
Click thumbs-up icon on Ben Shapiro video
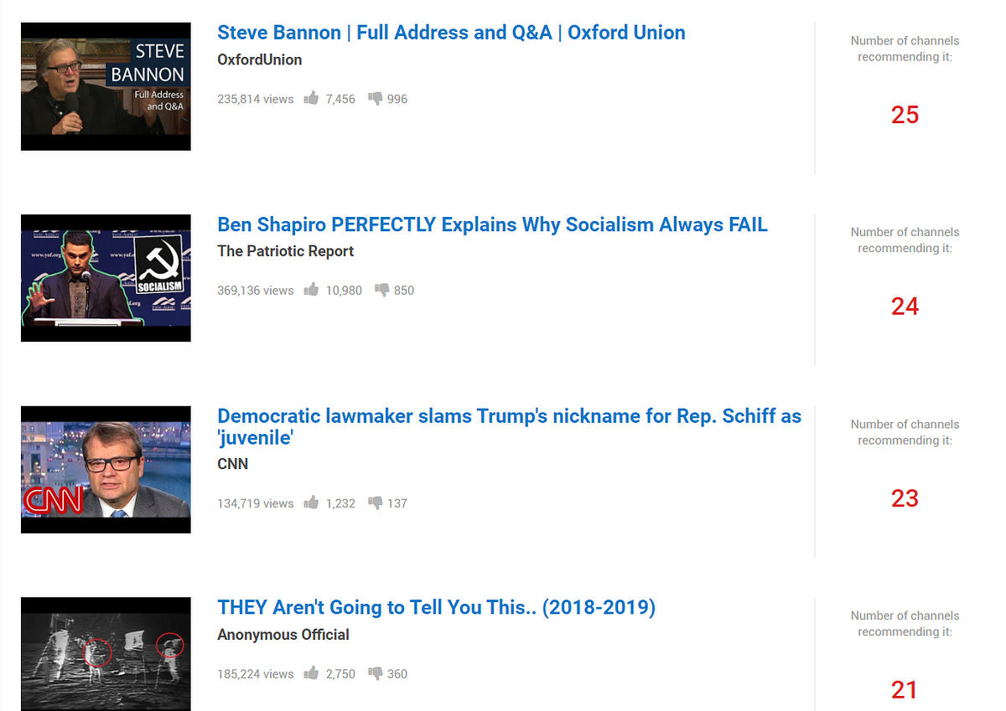(x=312, y=290)
